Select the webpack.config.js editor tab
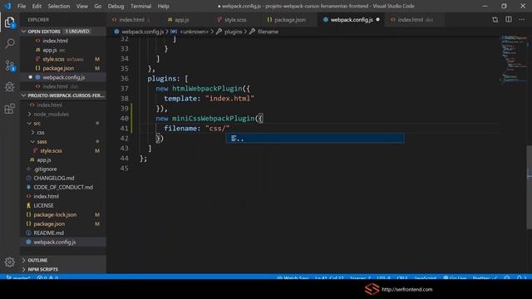 point(351,20)
